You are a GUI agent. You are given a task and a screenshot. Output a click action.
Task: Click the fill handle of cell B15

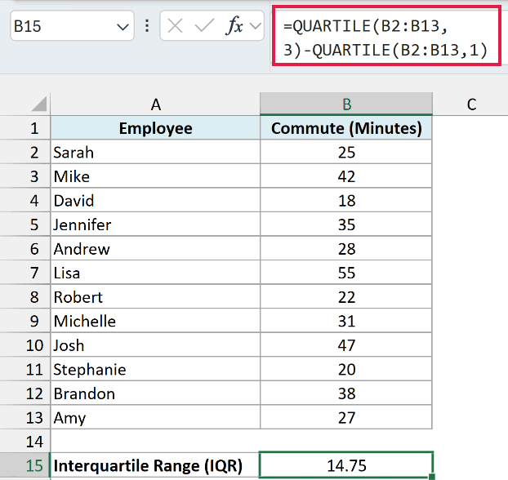431,477
